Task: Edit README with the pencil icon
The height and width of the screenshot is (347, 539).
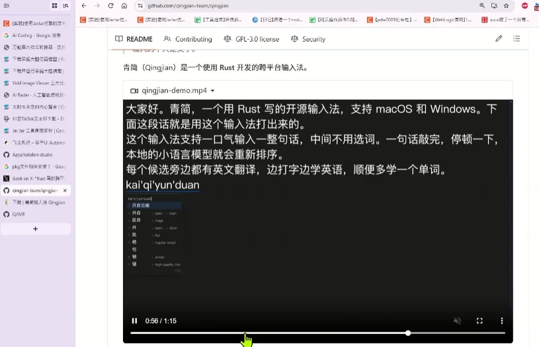Action: [x=499, y=38]
